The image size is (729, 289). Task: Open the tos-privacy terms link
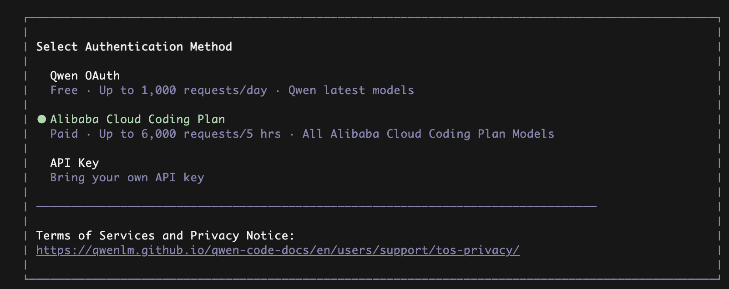[278, 250]
